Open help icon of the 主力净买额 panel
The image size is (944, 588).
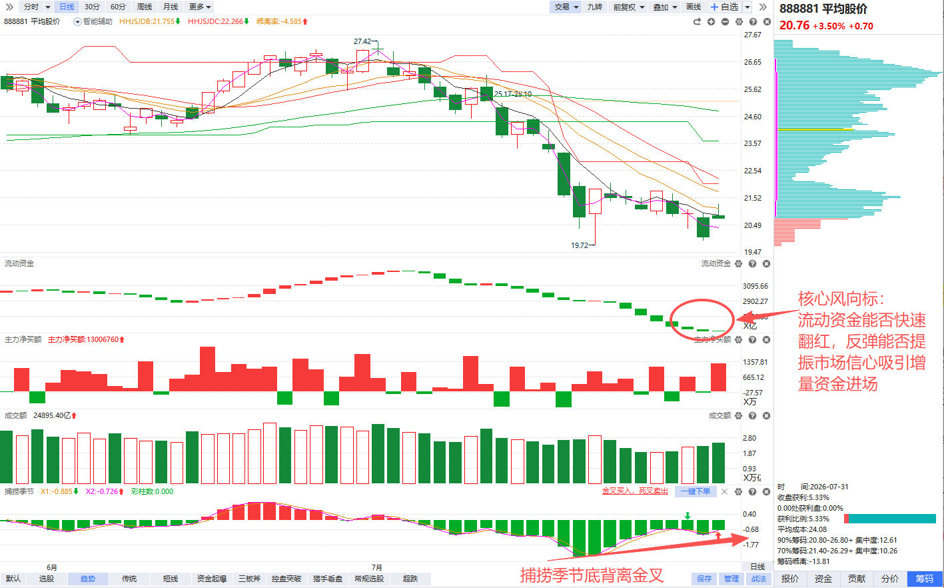point(752,340)
